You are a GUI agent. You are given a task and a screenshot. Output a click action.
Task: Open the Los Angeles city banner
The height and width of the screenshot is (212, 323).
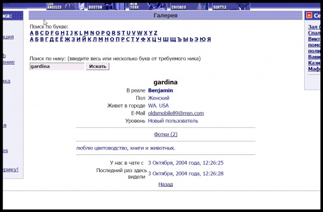point(66,6)
